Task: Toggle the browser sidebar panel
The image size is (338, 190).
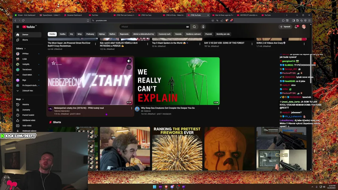Action: click(293, 20)
